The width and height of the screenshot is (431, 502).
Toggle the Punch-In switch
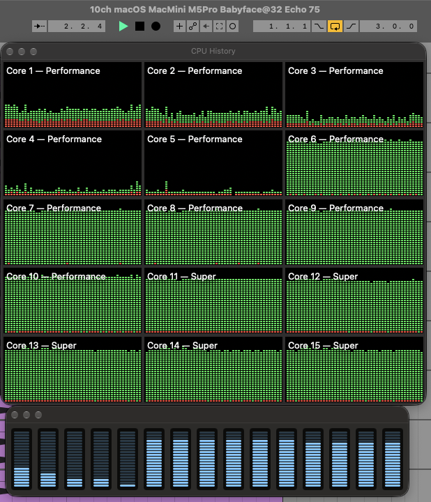[x=319, y=26]
